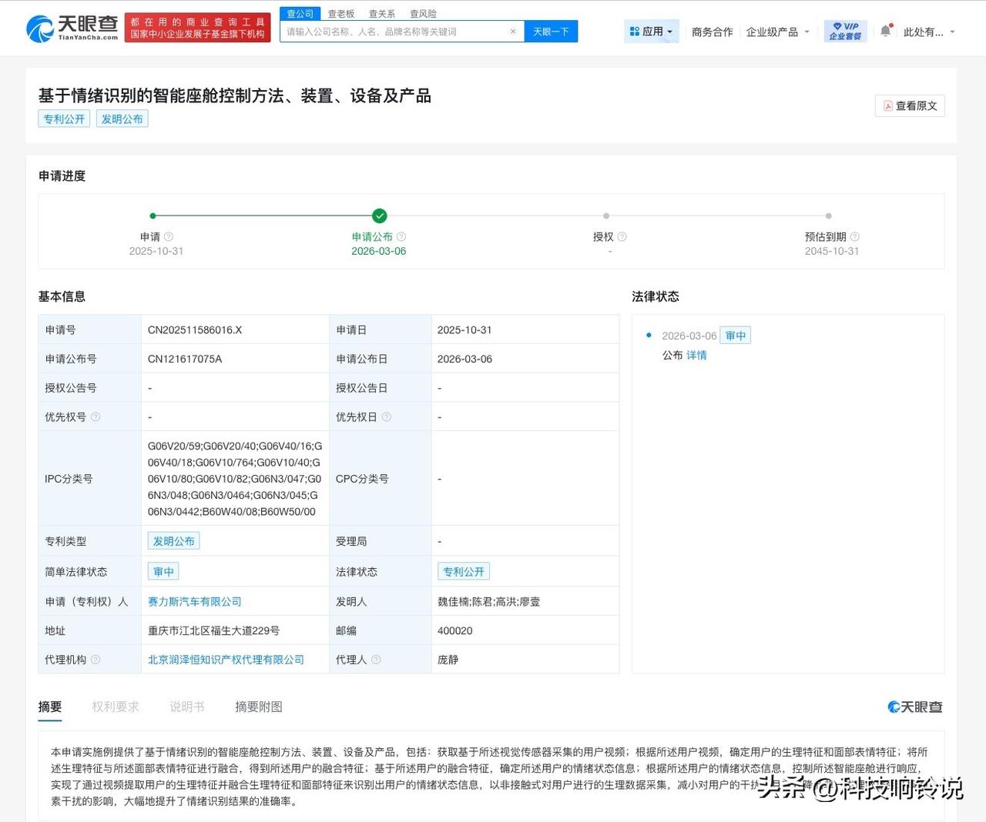The image size is (986, 822).
Task: Click the green 申请公布 milestone on the timeline
Action: (379, 216)
